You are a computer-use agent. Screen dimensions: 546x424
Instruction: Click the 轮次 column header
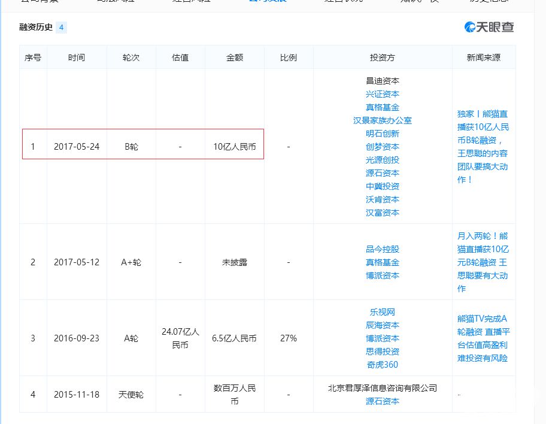[131, 57]
